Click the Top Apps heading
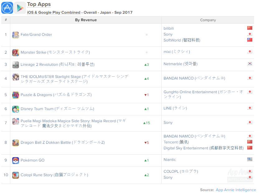261x193 pixels. coord(39,4)
